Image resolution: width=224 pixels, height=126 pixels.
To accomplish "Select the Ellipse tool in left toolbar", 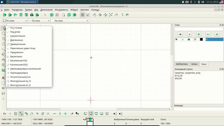I will pyautogui.click(x=3, y=44).
